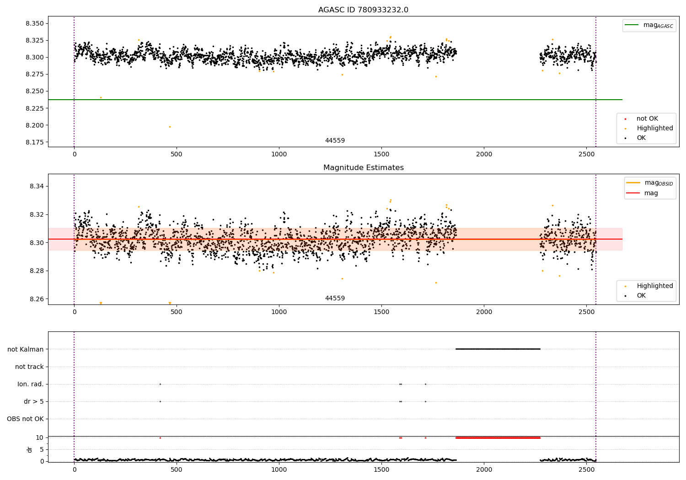Click the 'dr' y-axis label at the bottom
Screen dimensions: 686x480
[30, 449]
